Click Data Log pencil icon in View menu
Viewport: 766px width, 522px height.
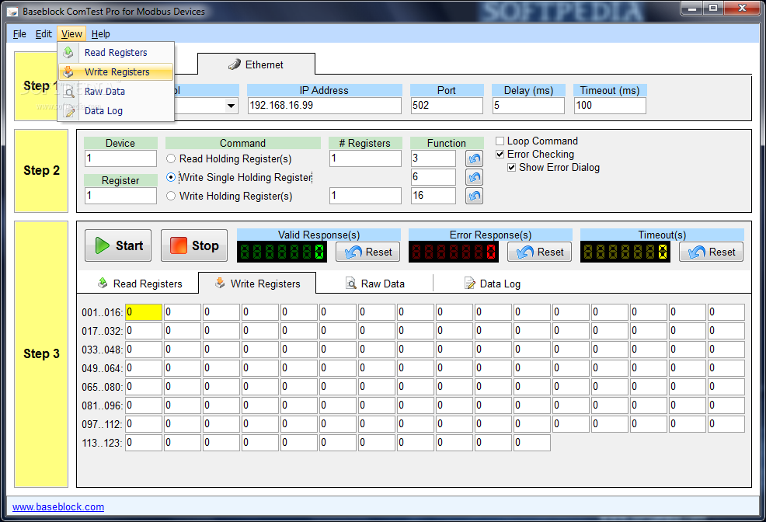70,112
